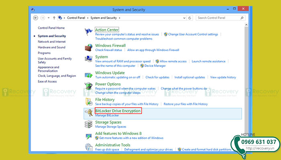Open Programs category
281x160 pixels.
(x=44, y=53)
